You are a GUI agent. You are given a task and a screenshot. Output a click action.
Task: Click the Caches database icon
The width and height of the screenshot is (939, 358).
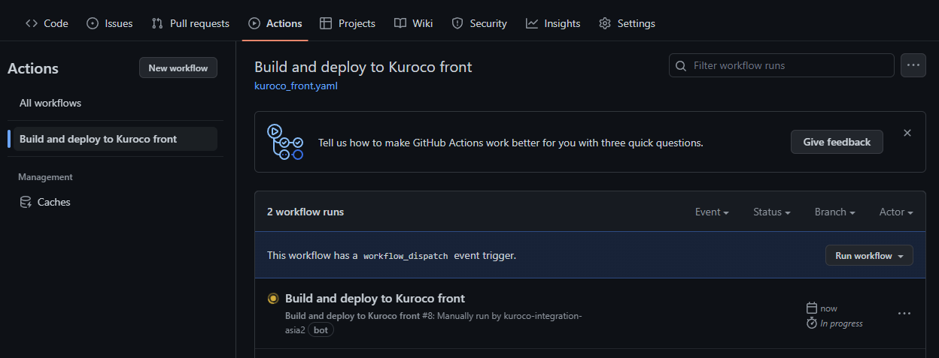click(x=26, y=202)
